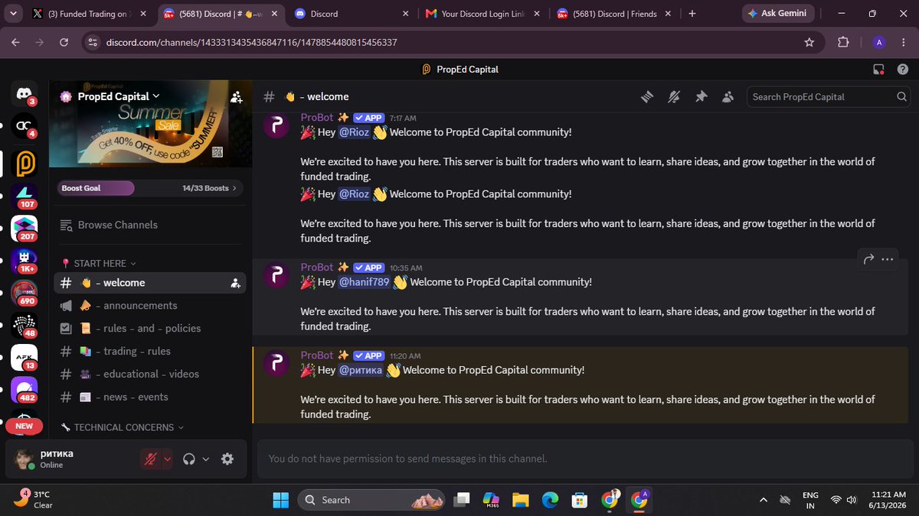Expand headphone output options arrow
The width and height of the screenshot is (919, 516).
point(205,459)
